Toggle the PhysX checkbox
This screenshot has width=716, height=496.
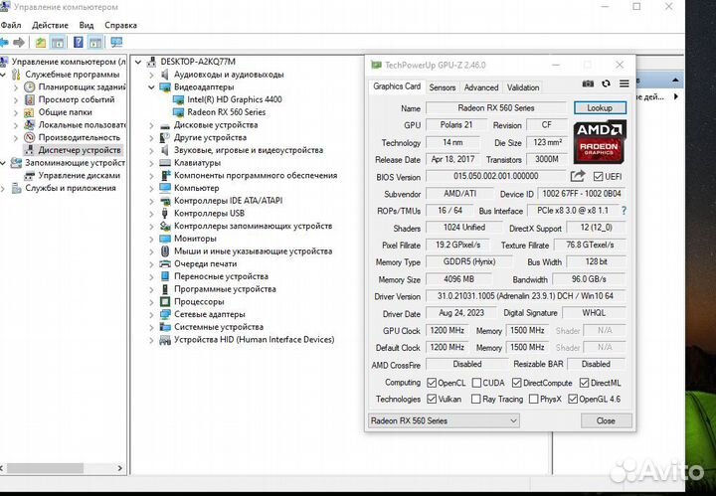click(x=533, y=399)
